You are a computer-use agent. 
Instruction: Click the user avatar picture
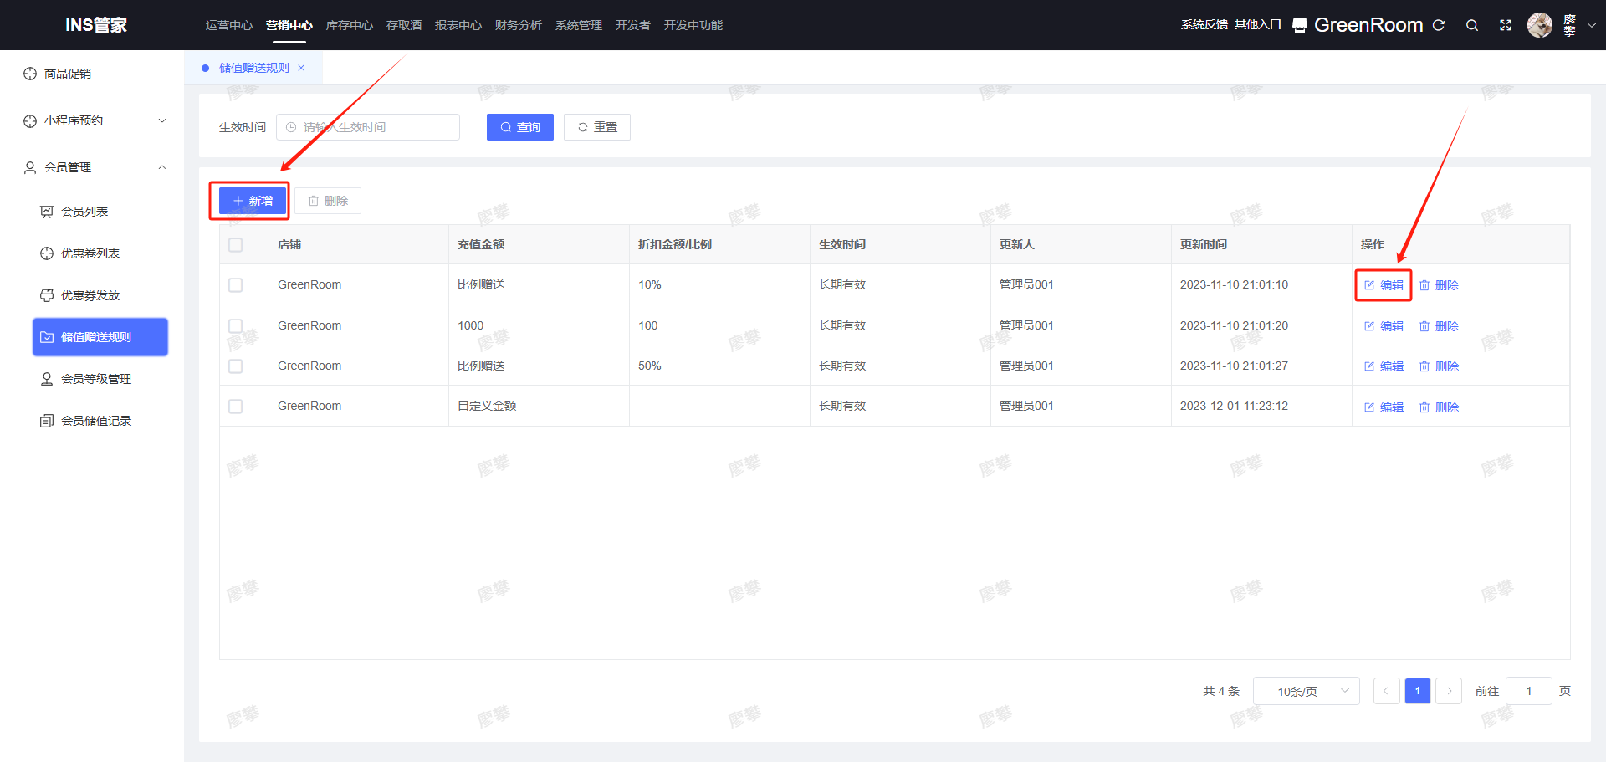pyautogui.click(x=1540, y=25)
